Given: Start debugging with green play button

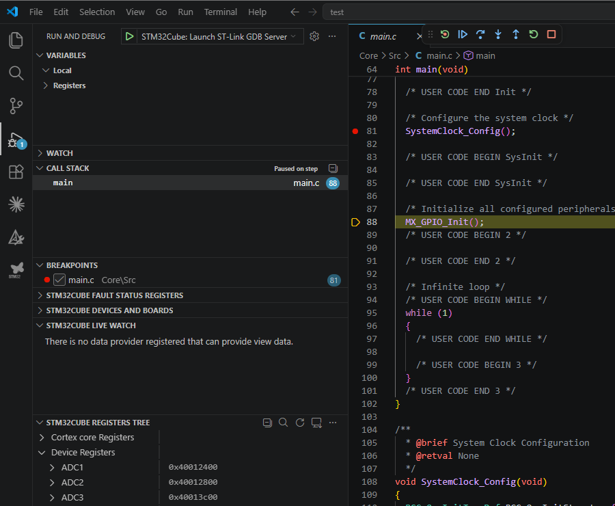Looking at the screenshot, I should tap(129, 36).
